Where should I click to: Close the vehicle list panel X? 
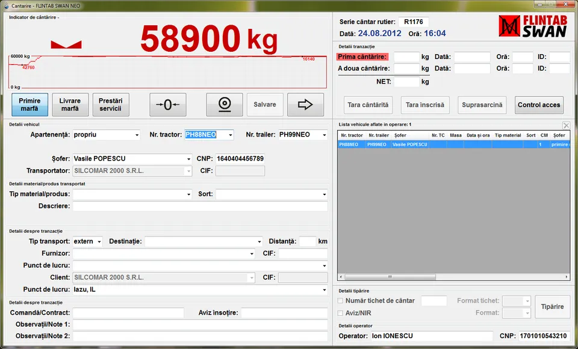(x=566, y=125)
